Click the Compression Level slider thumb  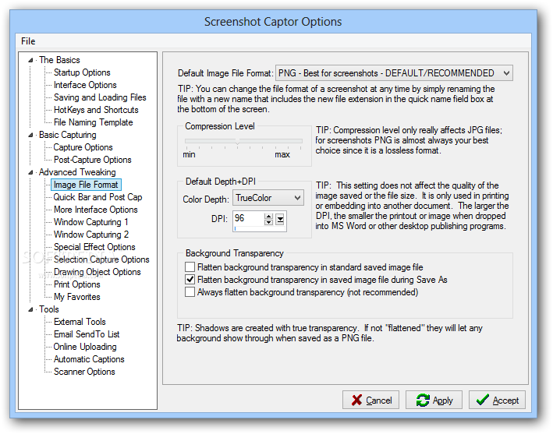coord(237,141)
